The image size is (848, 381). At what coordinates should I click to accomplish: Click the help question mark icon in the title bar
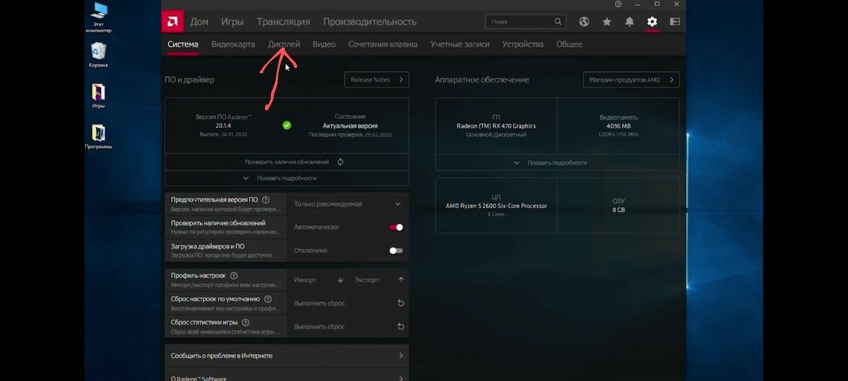(x=618, y=4)
